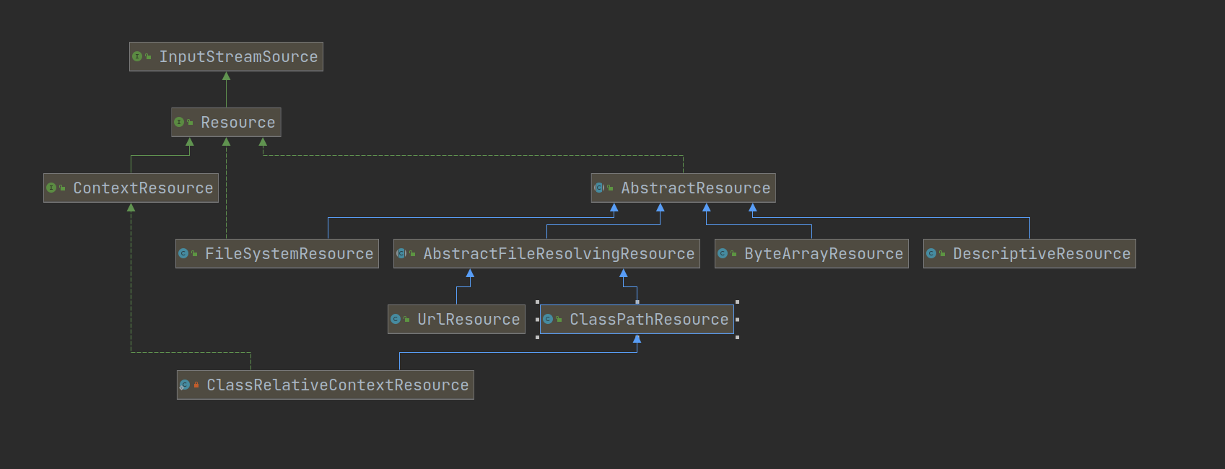
Task: Select the ClassRelativeContextResource label text
Action: coord(337,385)
